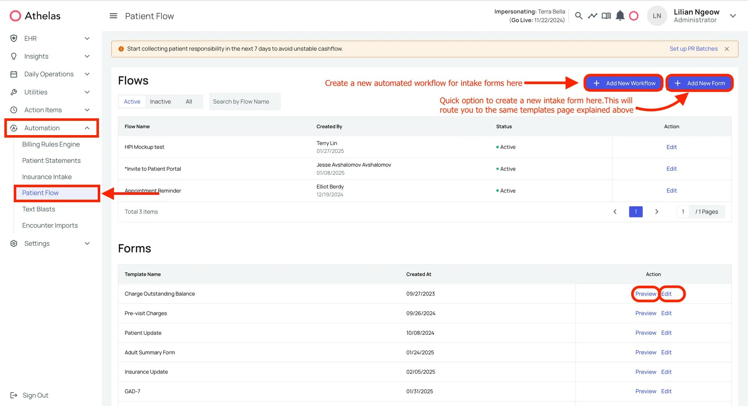Click the Add New Workflow button
This screenshot has height=406, width=748.
point(623,83)
